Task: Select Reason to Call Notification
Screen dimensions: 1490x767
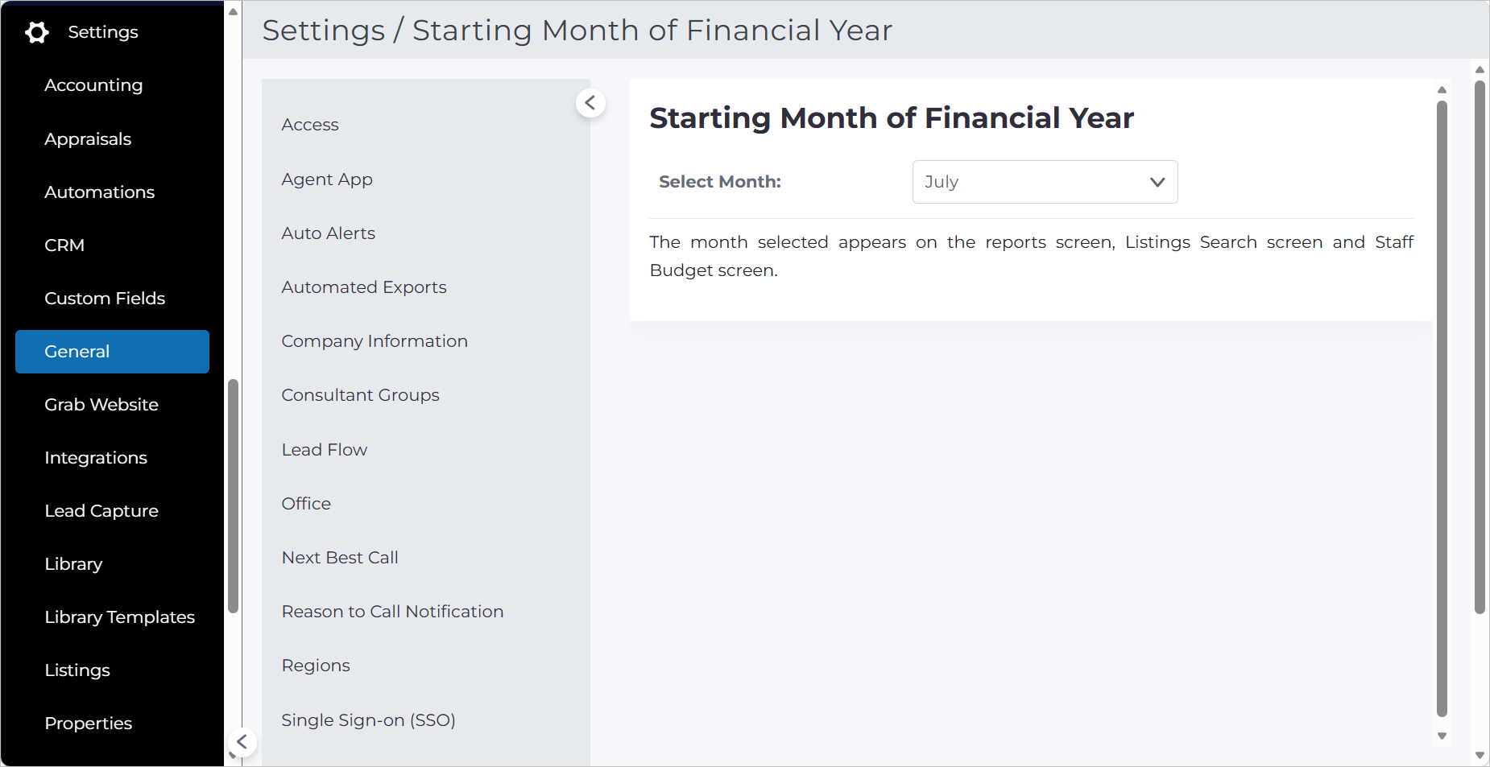Action: 393,612
